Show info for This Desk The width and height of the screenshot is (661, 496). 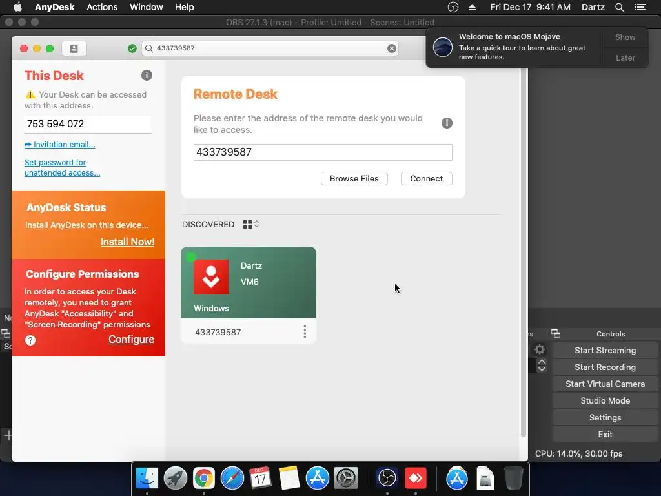click(x=147, y=76)
